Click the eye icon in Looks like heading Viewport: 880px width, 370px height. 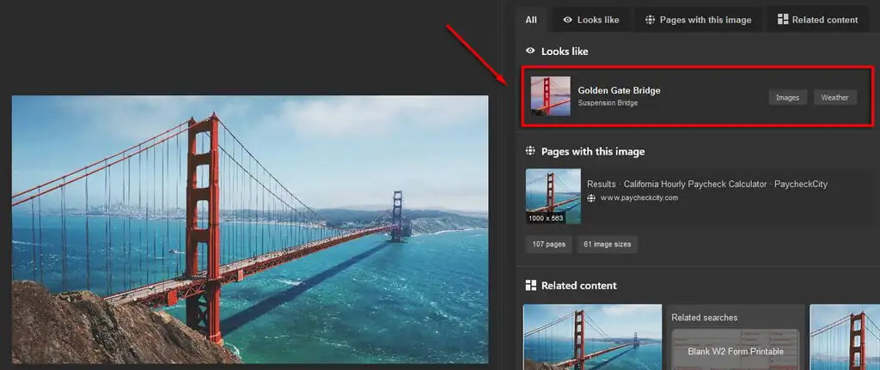point(530,51)
